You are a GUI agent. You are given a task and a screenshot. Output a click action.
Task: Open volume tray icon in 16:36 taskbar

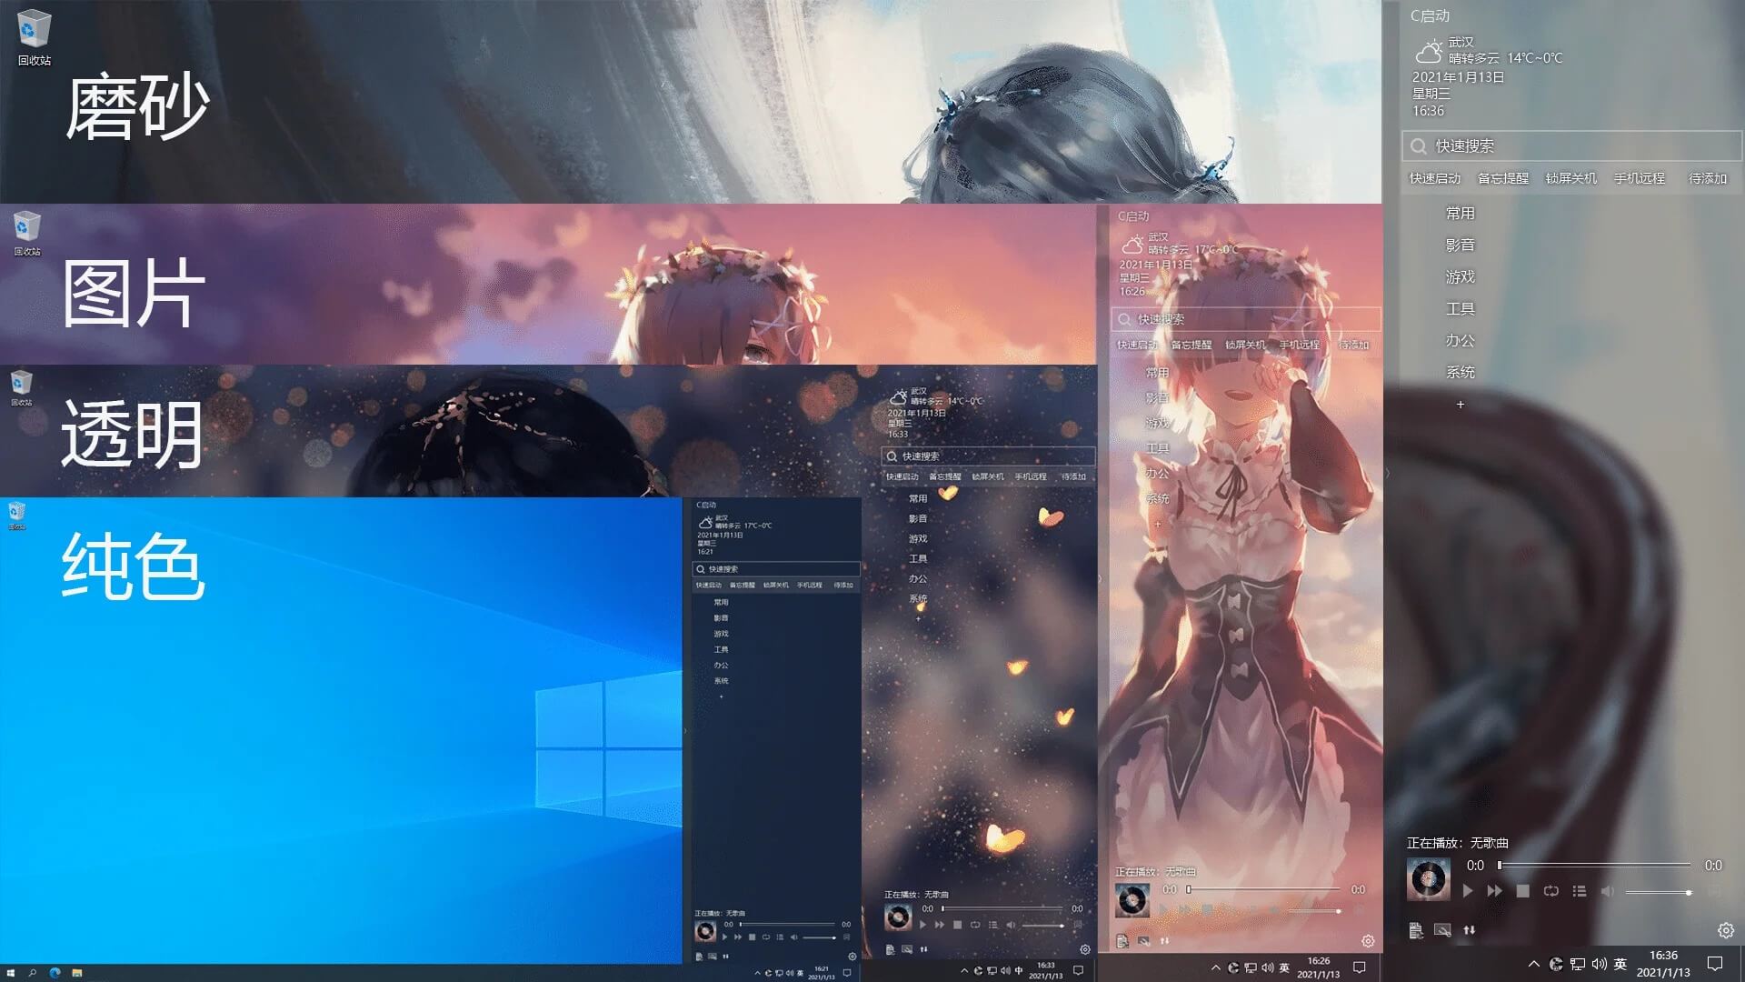click(x=1599, y=964)
